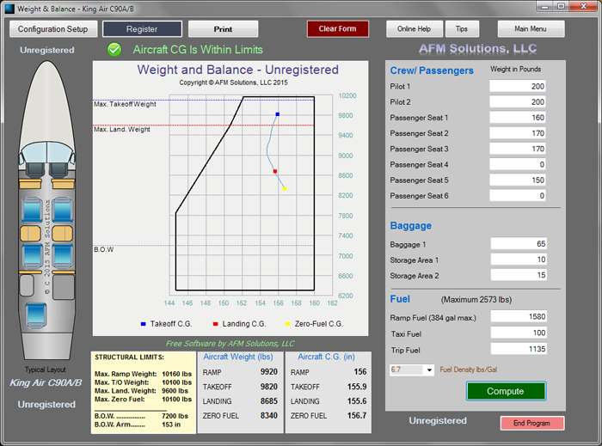Click the ZERO FUEL weight value 8340
602x446 pixels.
click(268, 416)
